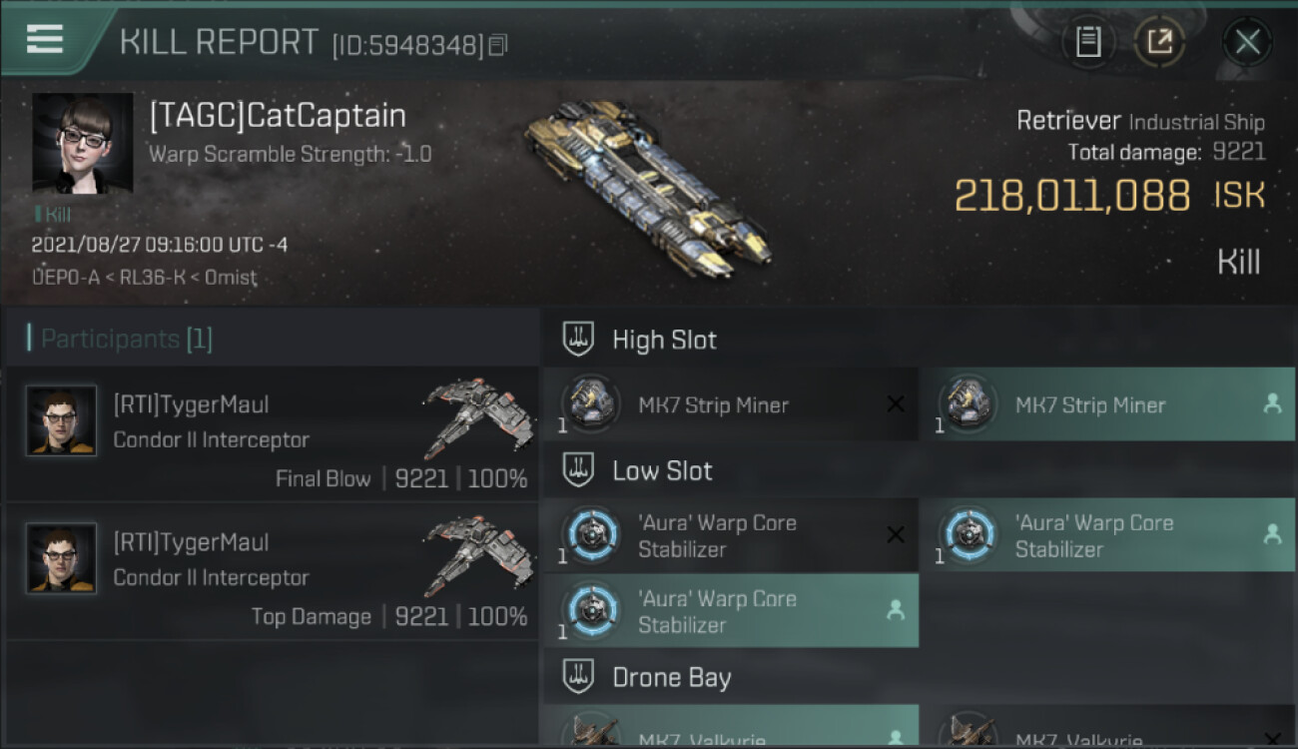Viewport: 1298px width, 749px height.
Task: Select the destroyed MK7 Strip Miner
Action: click(x=731, y=404)
